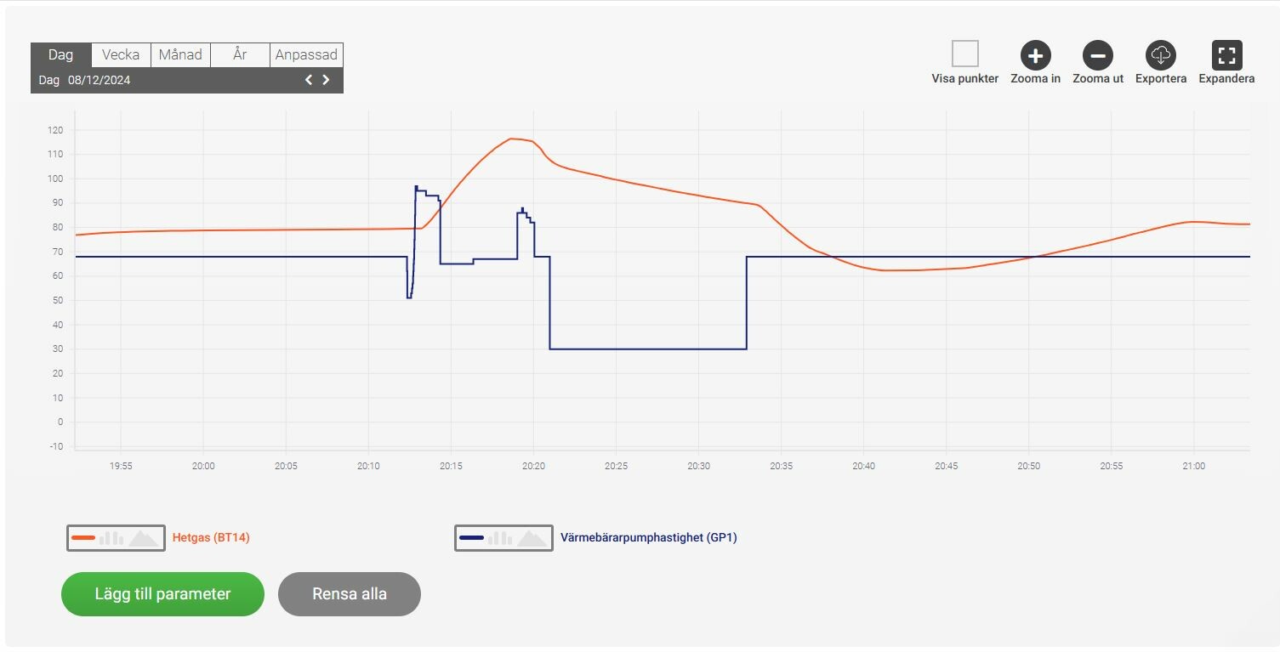Select bar chart style for Hetgas (BT14)
Viewport: 1280px width, 652px height.
click(111, 538)
